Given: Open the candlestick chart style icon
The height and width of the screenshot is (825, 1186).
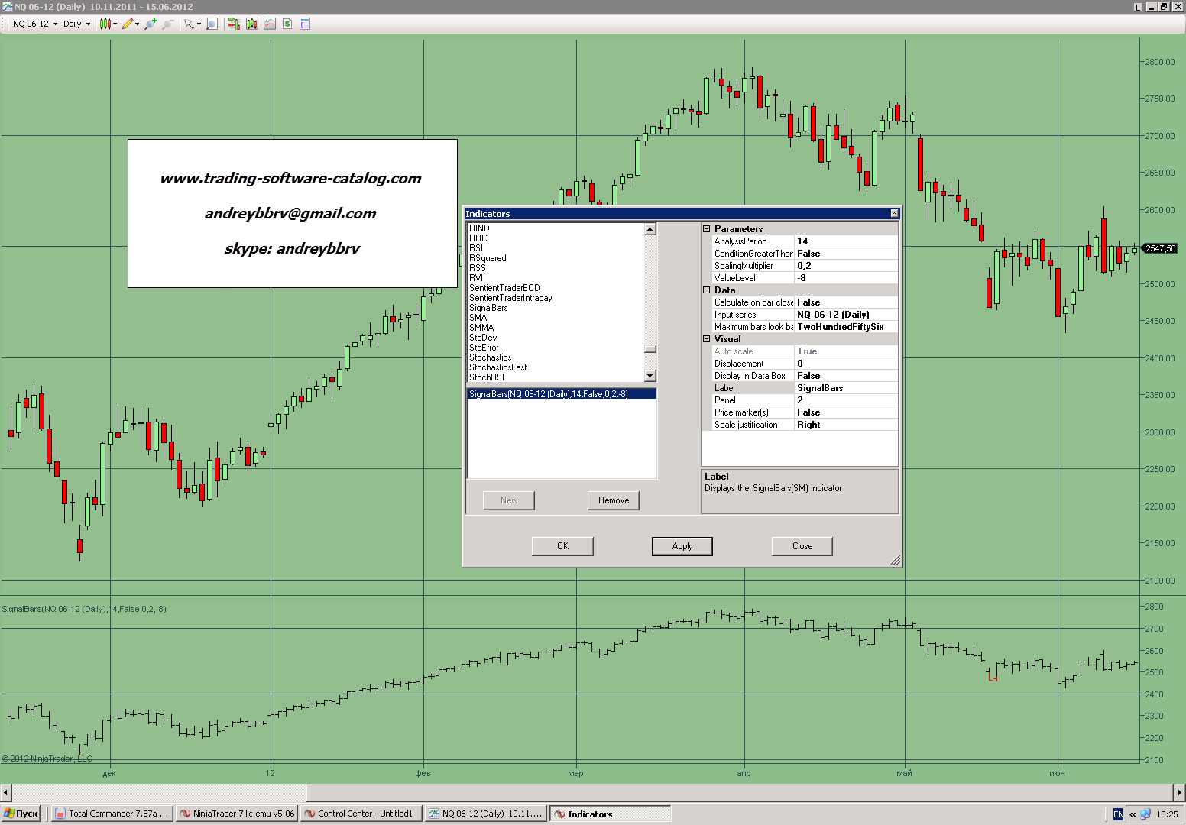Looking at the screenshot, I should click(x=105, y=24).
